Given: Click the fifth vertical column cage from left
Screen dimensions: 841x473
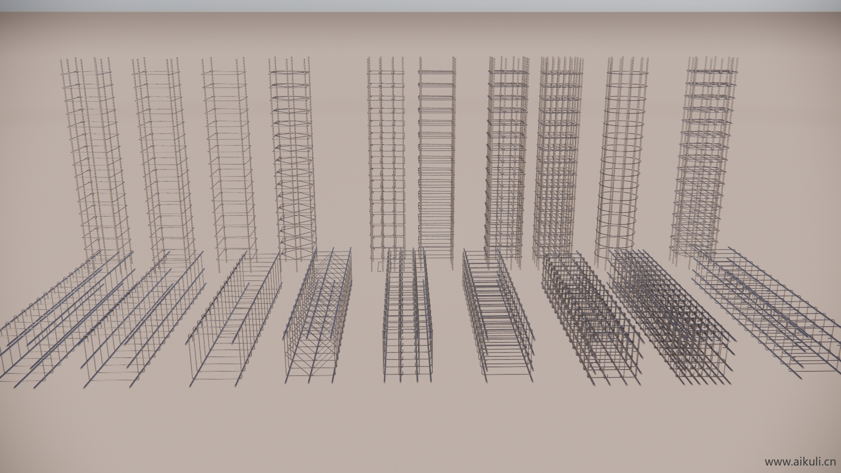Looking at the screenshot, I should pyautogui.click(x=386, y=153).
